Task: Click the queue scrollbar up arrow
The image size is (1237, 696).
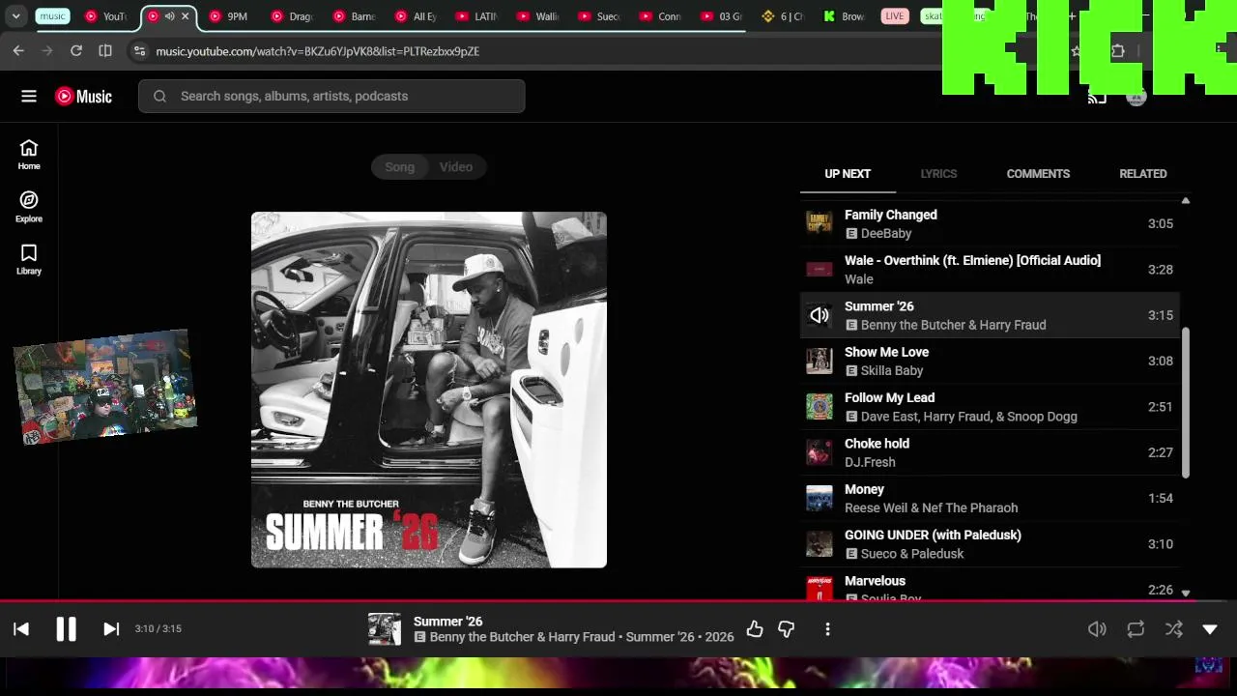Action: point(1186,200)
